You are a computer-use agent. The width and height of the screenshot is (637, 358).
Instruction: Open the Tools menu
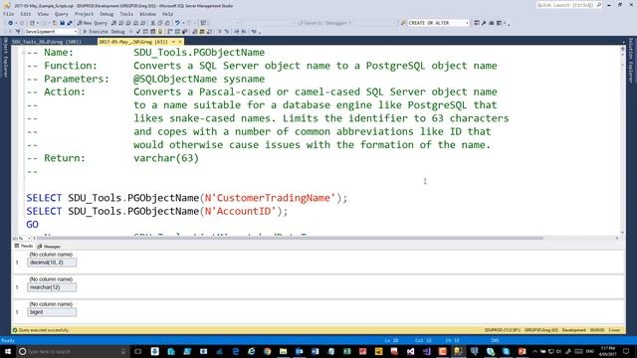coord(126,14)
